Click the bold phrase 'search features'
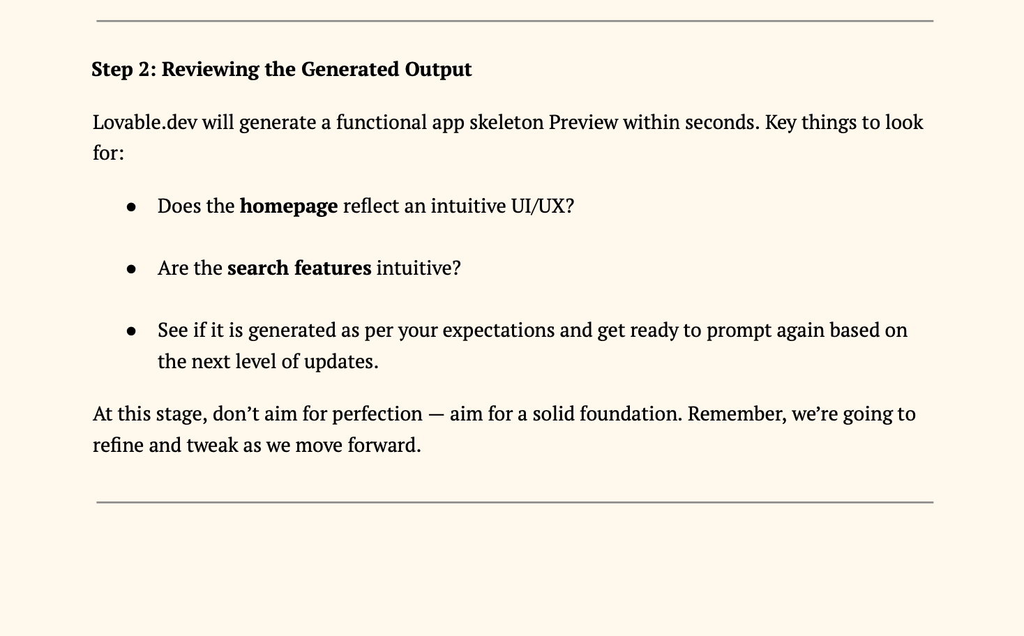 coord(299,268)
